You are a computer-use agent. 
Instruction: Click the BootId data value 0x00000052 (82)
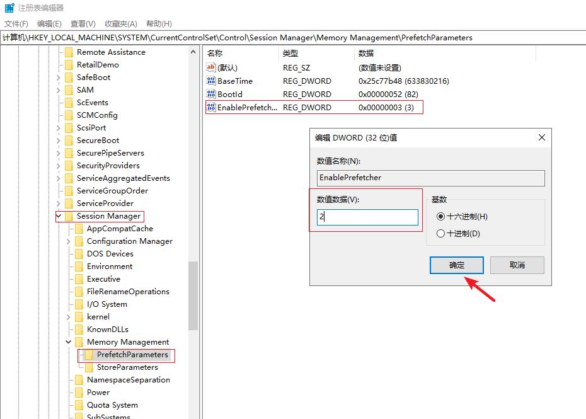point(388,94)
